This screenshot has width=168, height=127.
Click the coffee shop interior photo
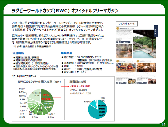point(146,67)
